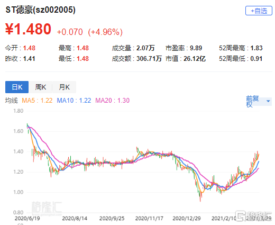Select the 日K daily chart tab
The image size is (275, 225).
[x=17, y=87]
